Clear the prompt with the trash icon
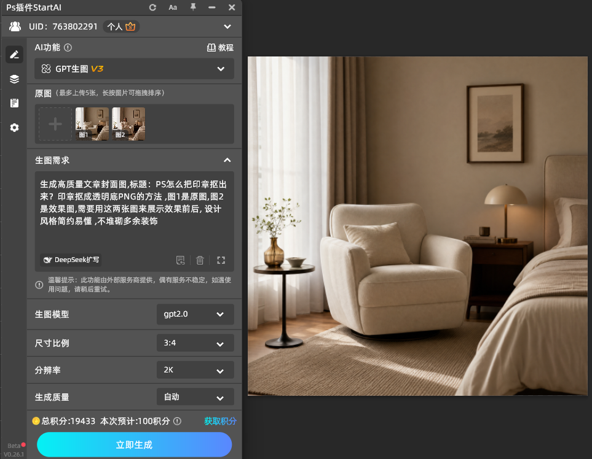 (x=200, y=260)
